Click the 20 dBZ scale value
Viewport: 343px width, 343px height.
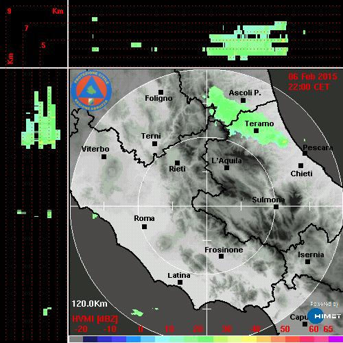point(198,329)
